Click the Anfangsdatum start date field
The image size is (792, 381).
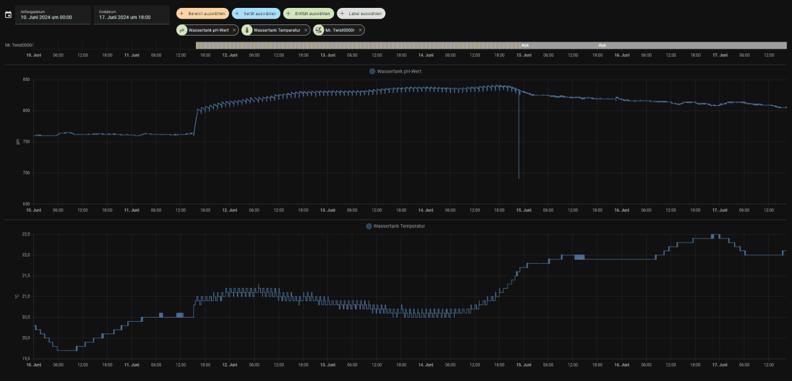point(53,15)
